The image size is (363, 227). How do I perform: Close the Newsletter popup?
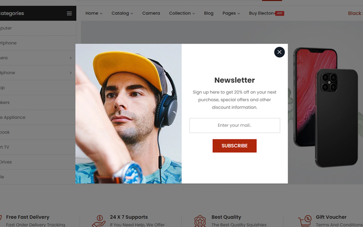pyautogui.click(x=279, y=52)
